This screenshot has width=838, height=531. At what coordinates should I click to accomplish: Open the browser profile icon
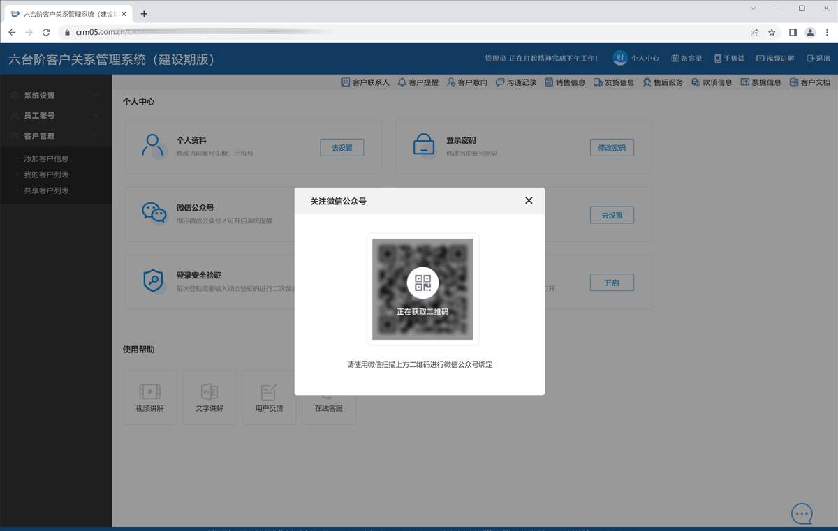coord(810,32)
